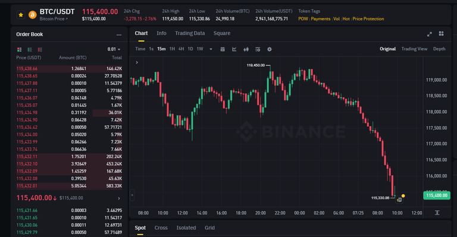Select the 1H time interval
The width and height of the screenshot is (457, 237).
172,49
